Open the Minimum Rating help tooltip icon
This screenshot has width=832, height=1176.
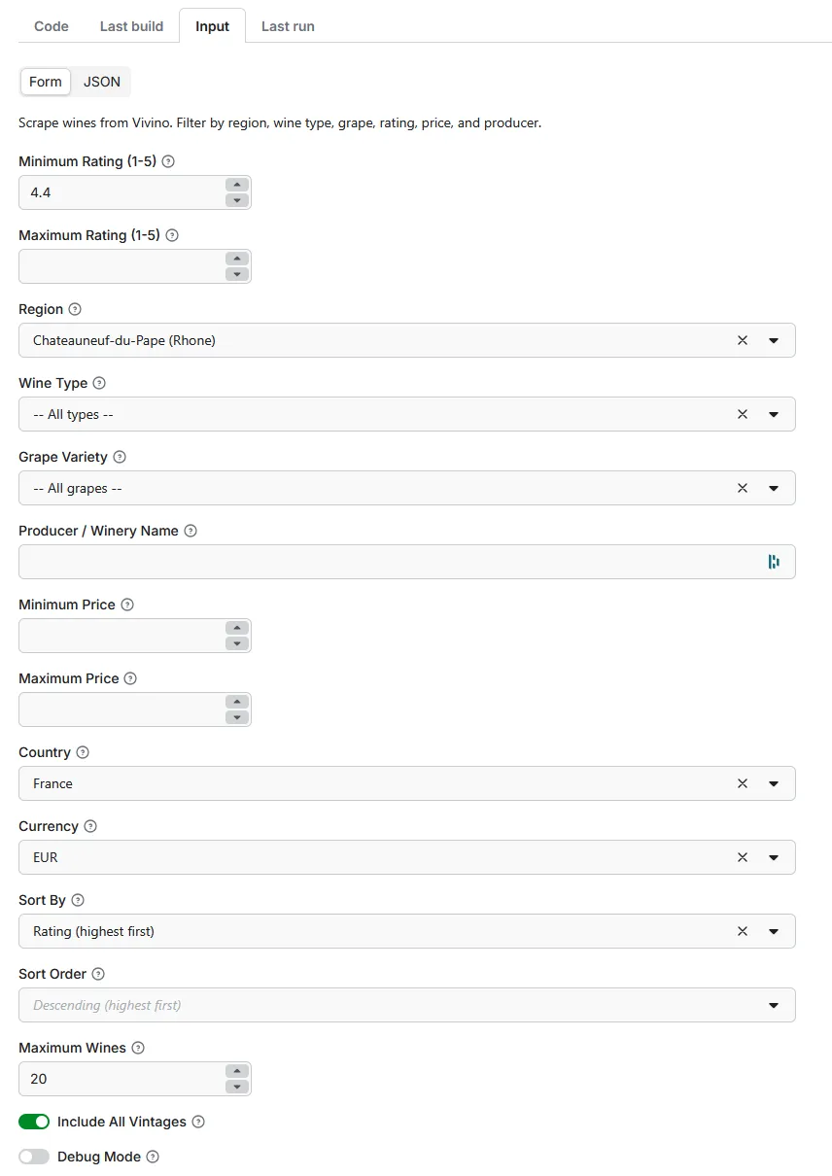pos(166,161)
